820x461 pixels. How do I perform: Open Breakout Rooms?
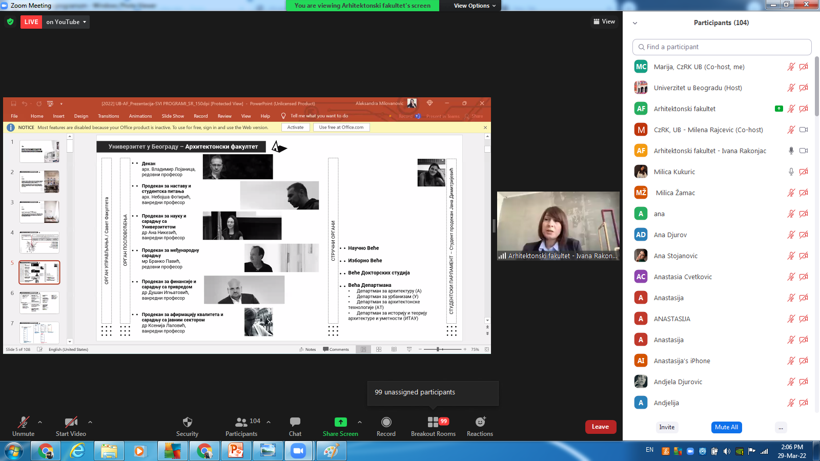[x=433, y=422]
